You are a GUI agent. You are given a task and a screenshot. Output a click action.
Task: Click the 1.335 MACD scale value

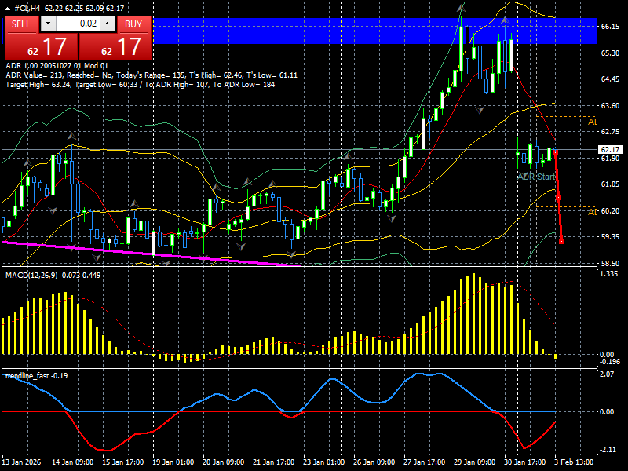pyautogui.click(x=610, y=273)
